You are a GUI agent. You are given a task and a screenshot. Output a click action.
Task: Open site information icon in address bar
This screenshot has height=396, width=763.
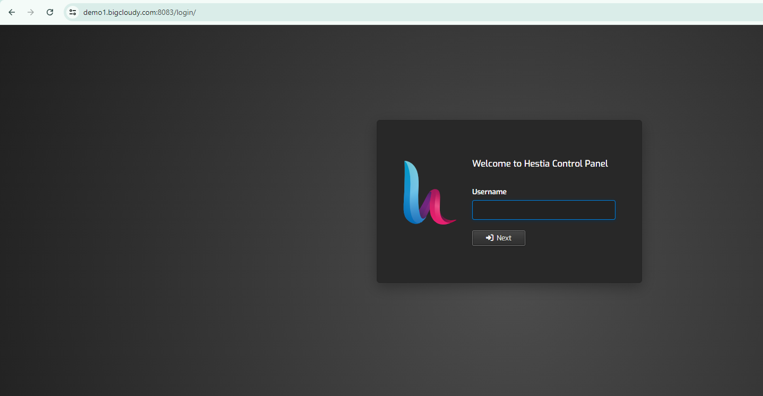73,12
